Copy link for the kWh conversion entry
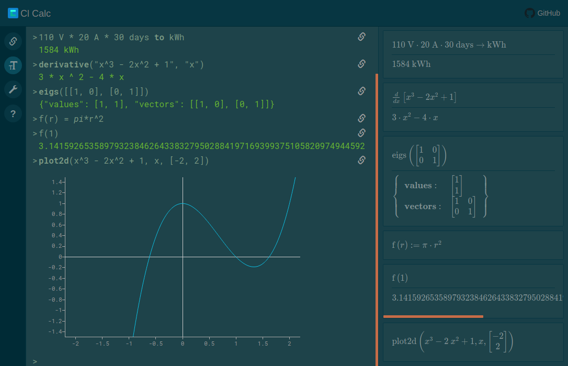 pos(361,37)
